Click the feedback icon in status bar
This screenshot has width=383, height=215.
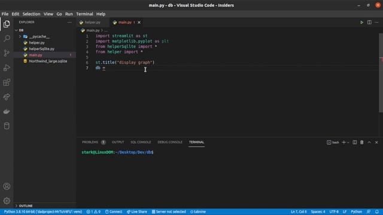pos(369,211)
